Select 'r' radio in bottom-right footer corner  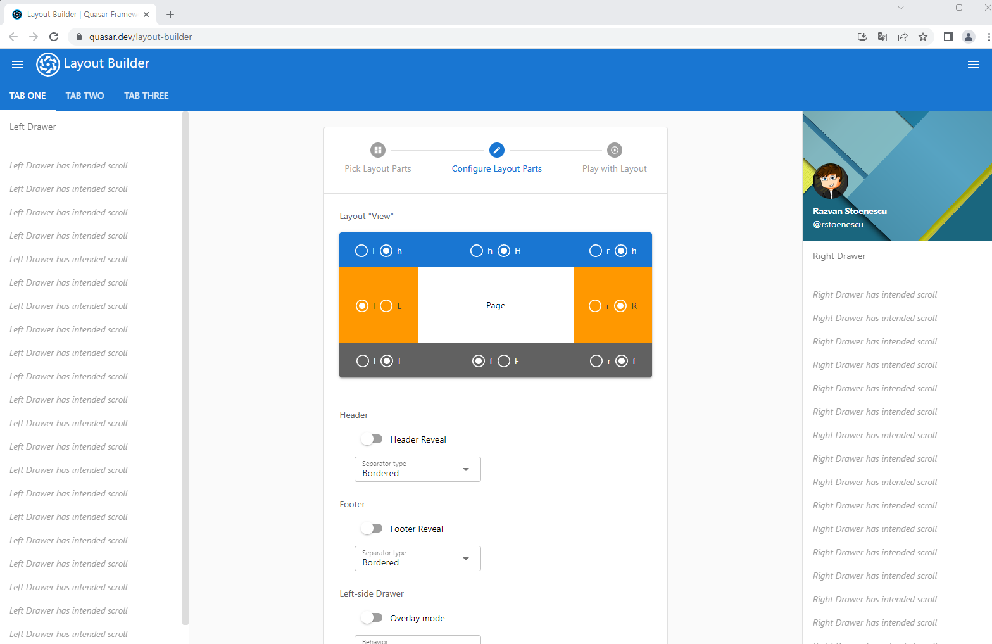click(x=596, y=361)
